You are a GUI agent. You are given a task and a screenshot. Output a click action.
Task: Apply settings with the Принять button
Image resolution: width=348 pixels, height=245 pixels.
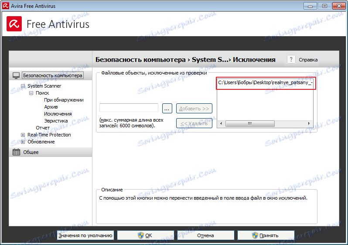pos(266,235)
